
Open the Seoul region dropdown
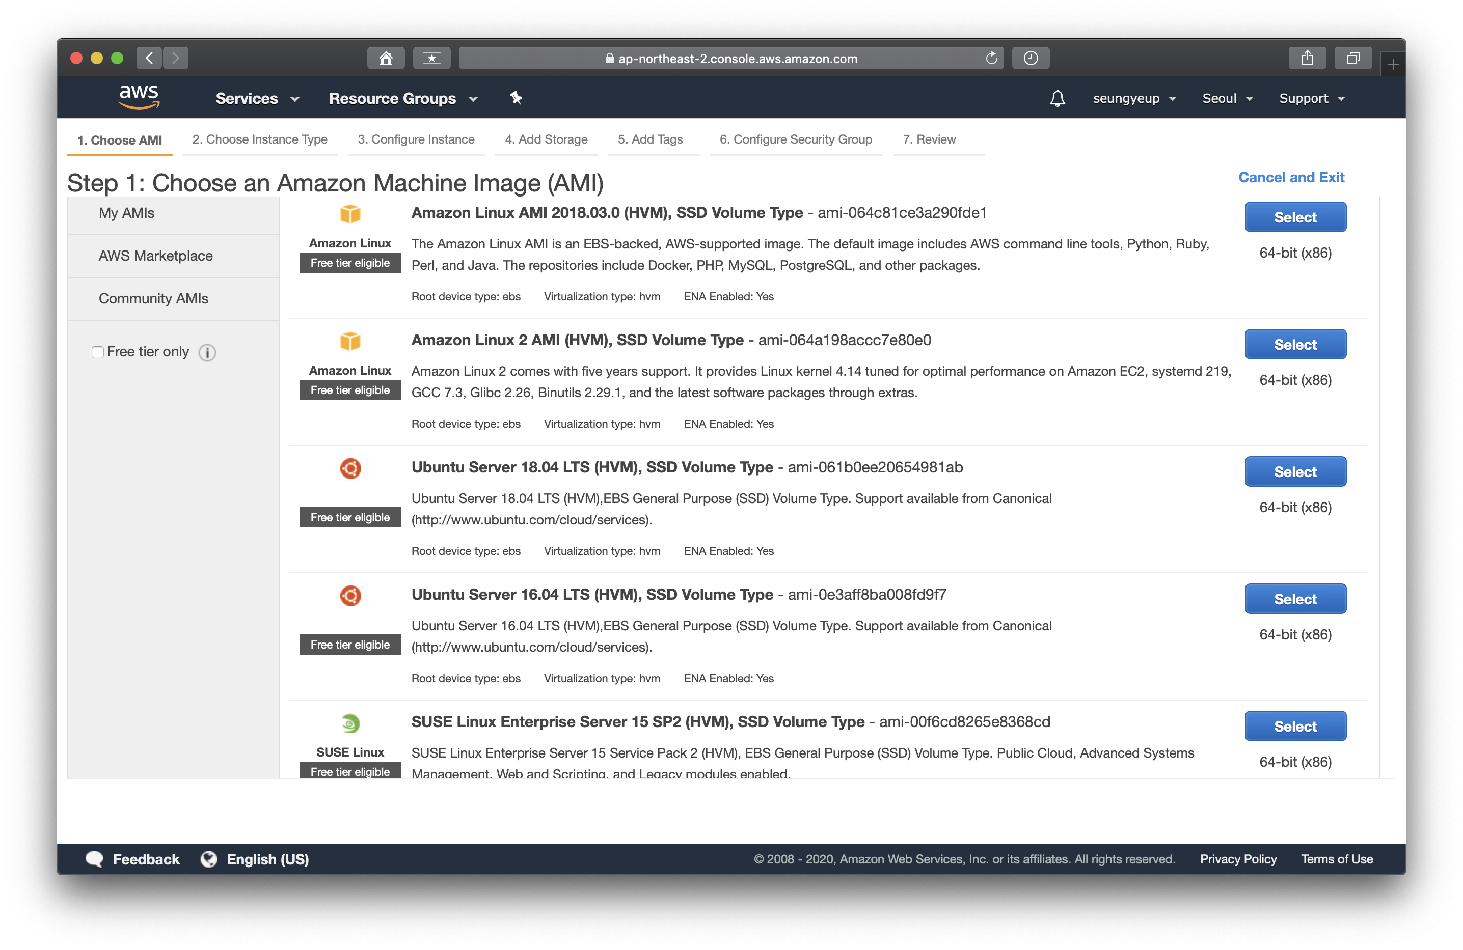pos(1227,98)
